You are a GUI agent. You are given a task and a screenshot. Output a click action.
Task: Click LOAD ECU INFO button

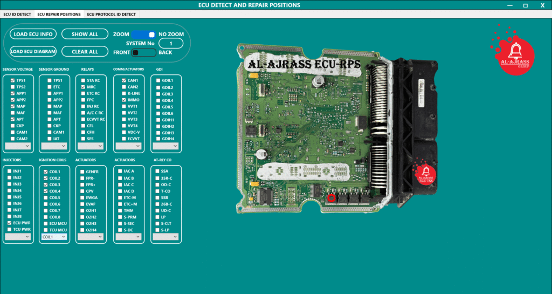[33, 34]
